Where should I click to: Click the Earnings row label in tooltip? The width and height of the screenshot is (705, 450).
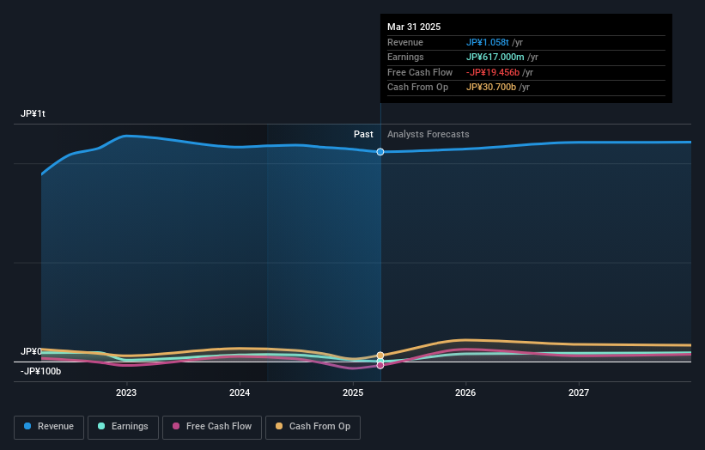[405, 57]
